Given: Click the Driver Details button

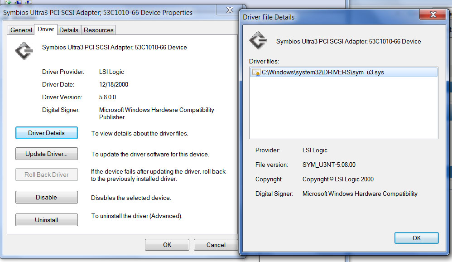Looking at the screenshot, I should 46,133.
